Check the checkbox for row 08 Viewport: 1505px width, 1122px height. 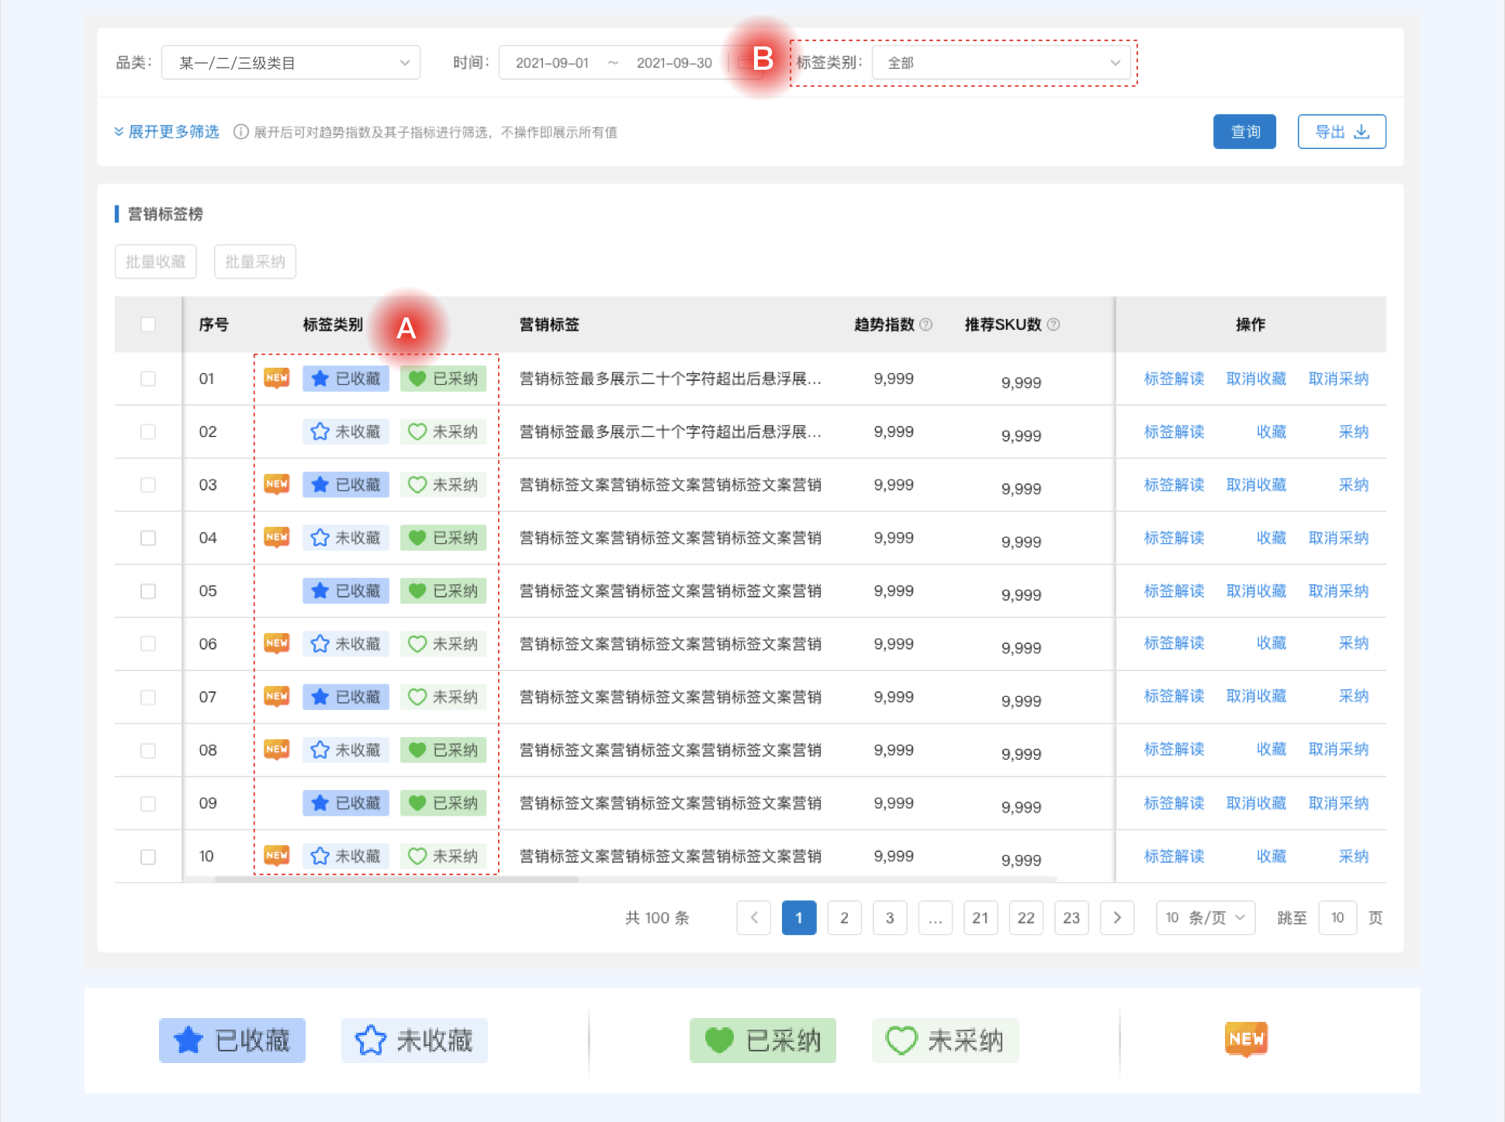148,750
